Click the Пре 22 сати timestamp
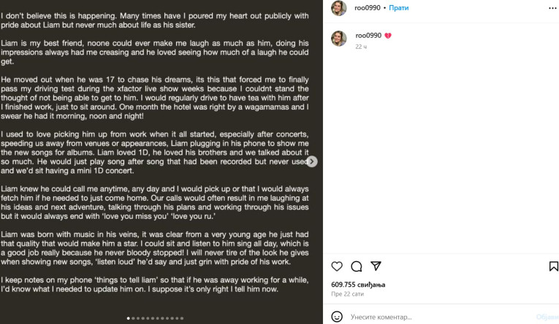The height and width of the screenshot is (324, 559). coord(347,294)
